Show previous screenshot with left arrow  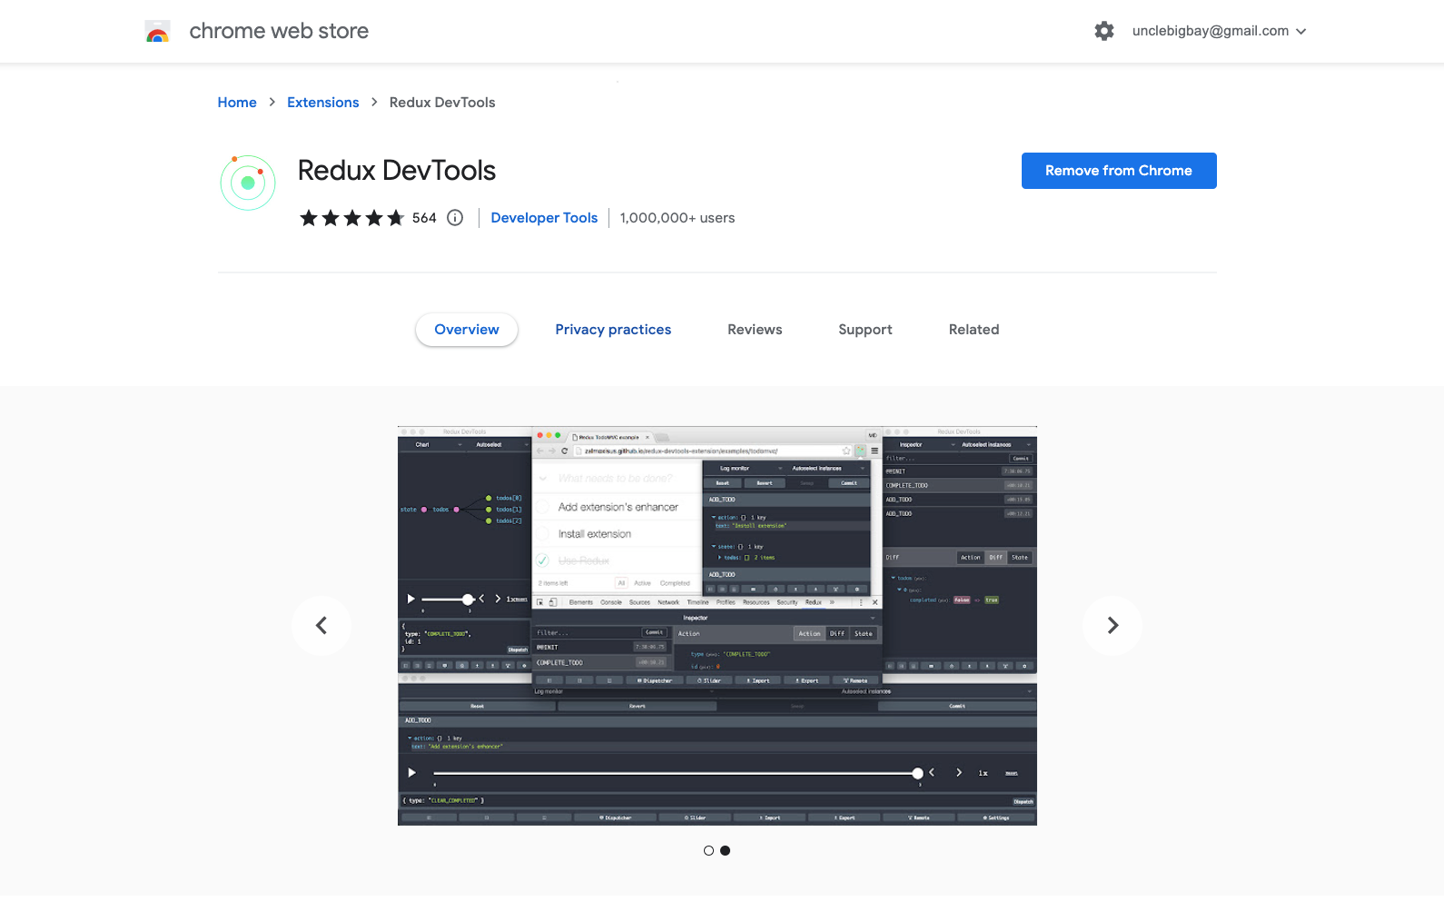tap(321, 625)
